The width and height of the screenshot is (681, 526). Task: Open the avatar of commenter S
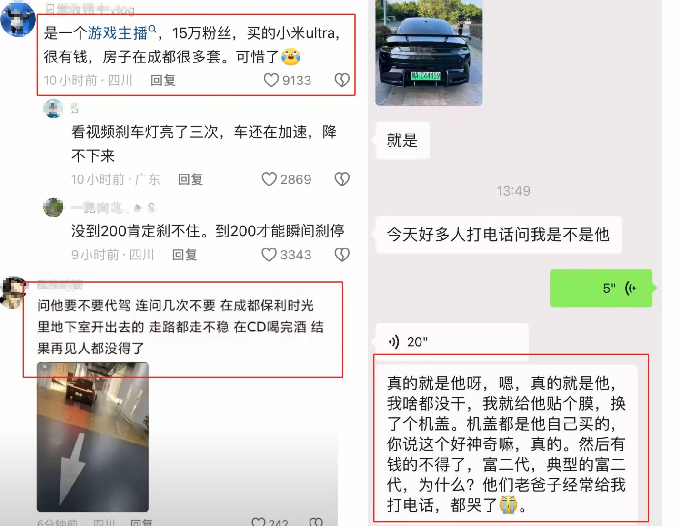53,109
